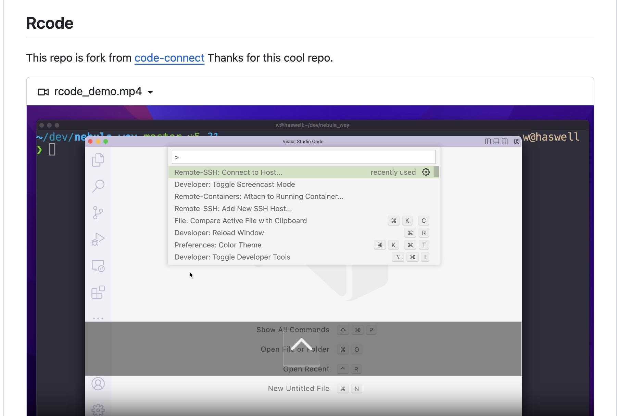This screenshot has height=416, width=617.
Task: Open the Extensions icon in activity bar
Action: coord(98,292)
